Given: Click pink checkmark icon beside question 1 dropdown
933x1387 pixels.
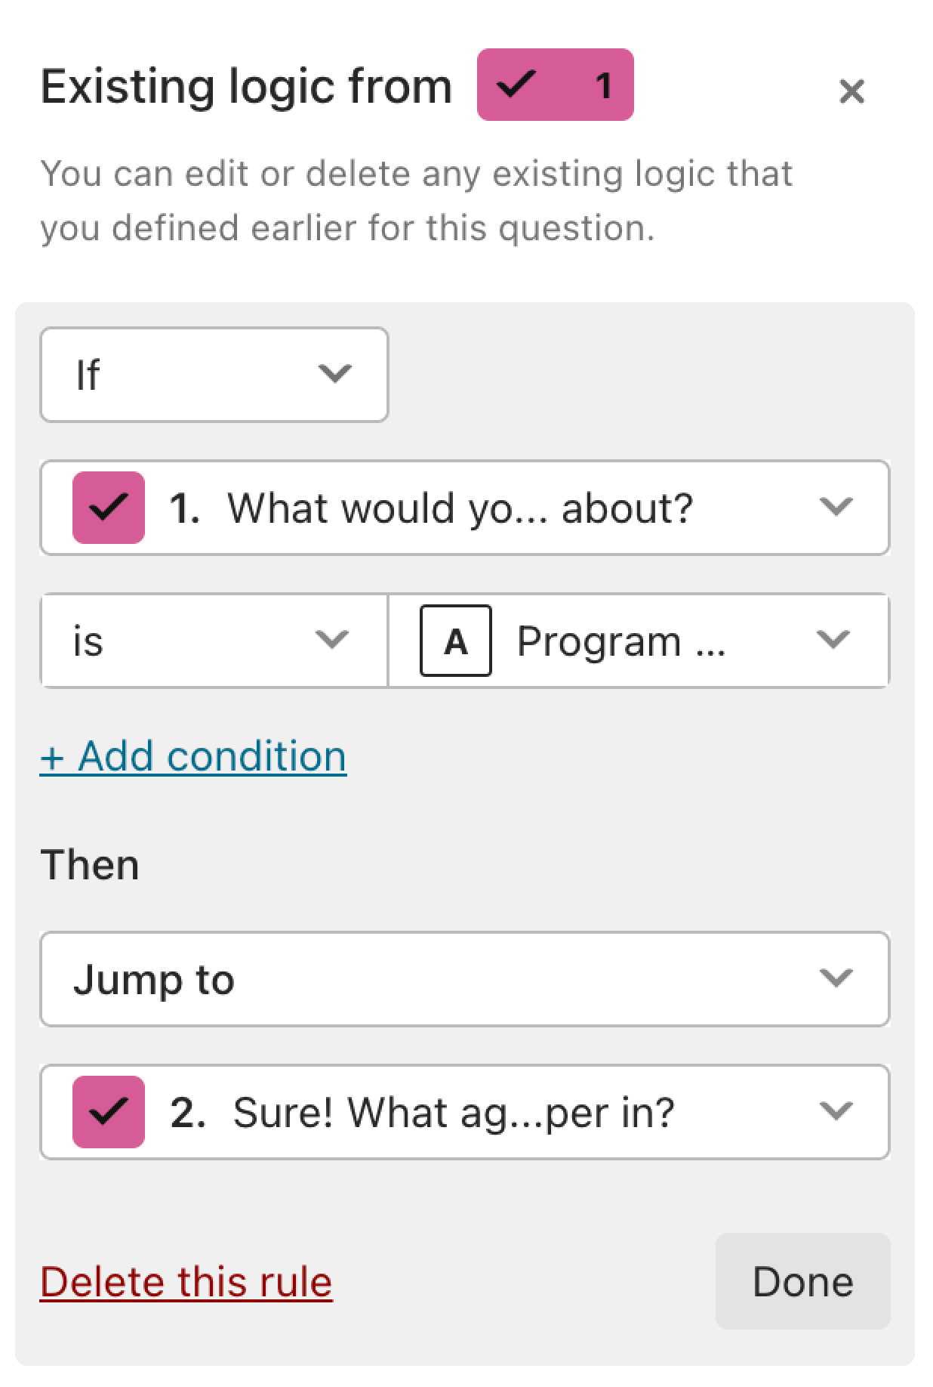Looking at the screenshot, I should click(109, 508).
